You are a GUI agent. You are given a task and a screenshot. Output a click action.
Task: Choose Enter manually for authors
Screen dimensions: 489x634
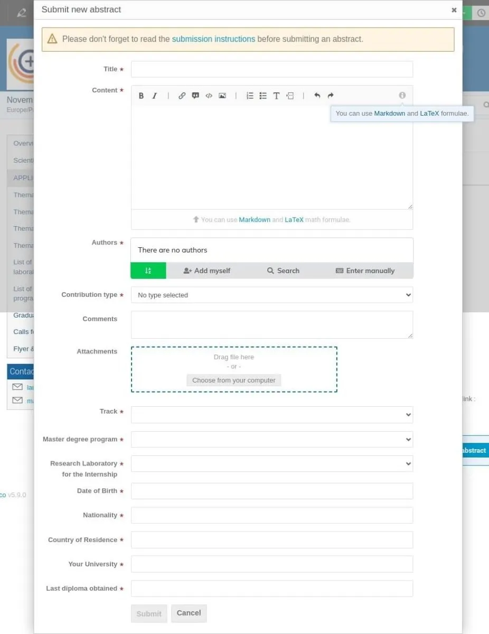coord(365,271)
